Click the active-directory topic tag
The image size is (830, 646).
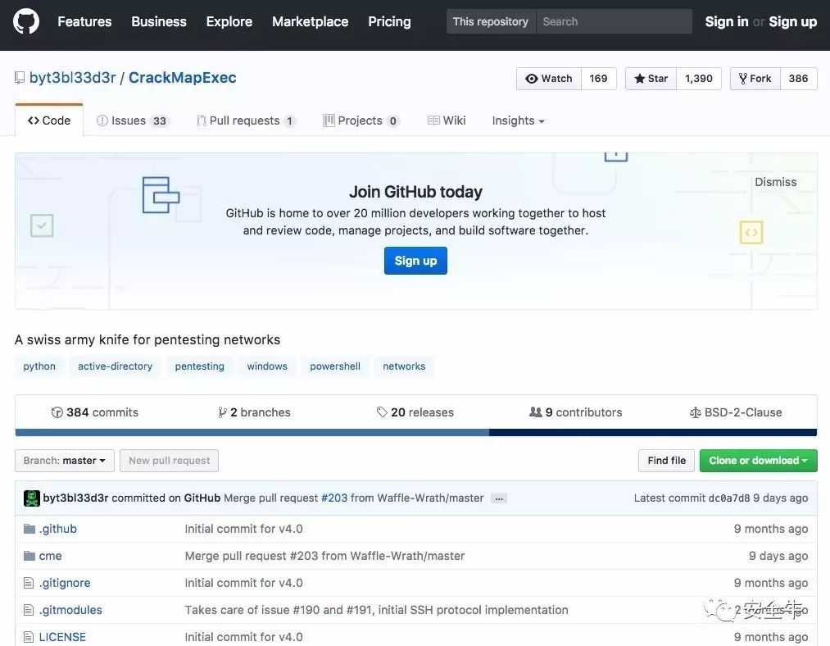[x=115, y=366]
